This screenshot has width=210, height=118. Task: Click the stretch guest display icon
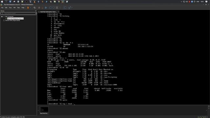click(69, 8)
